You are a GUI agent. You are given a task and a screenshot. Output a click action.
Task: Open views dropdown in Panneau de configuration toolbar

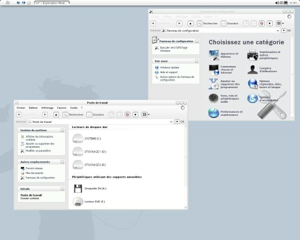[280, 23]
